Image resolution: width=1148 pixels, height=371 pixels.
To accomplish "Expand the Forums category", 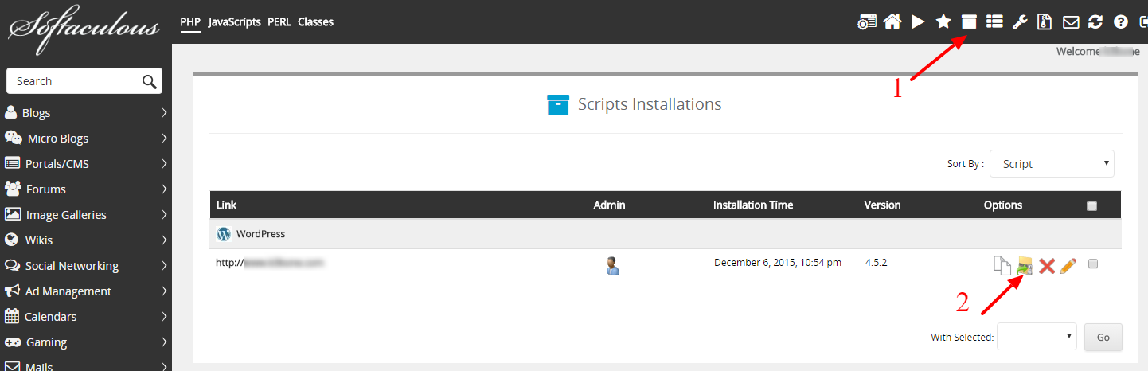I will point(86,189).
